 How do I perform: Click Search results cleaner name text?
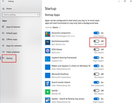click(61, 82)
